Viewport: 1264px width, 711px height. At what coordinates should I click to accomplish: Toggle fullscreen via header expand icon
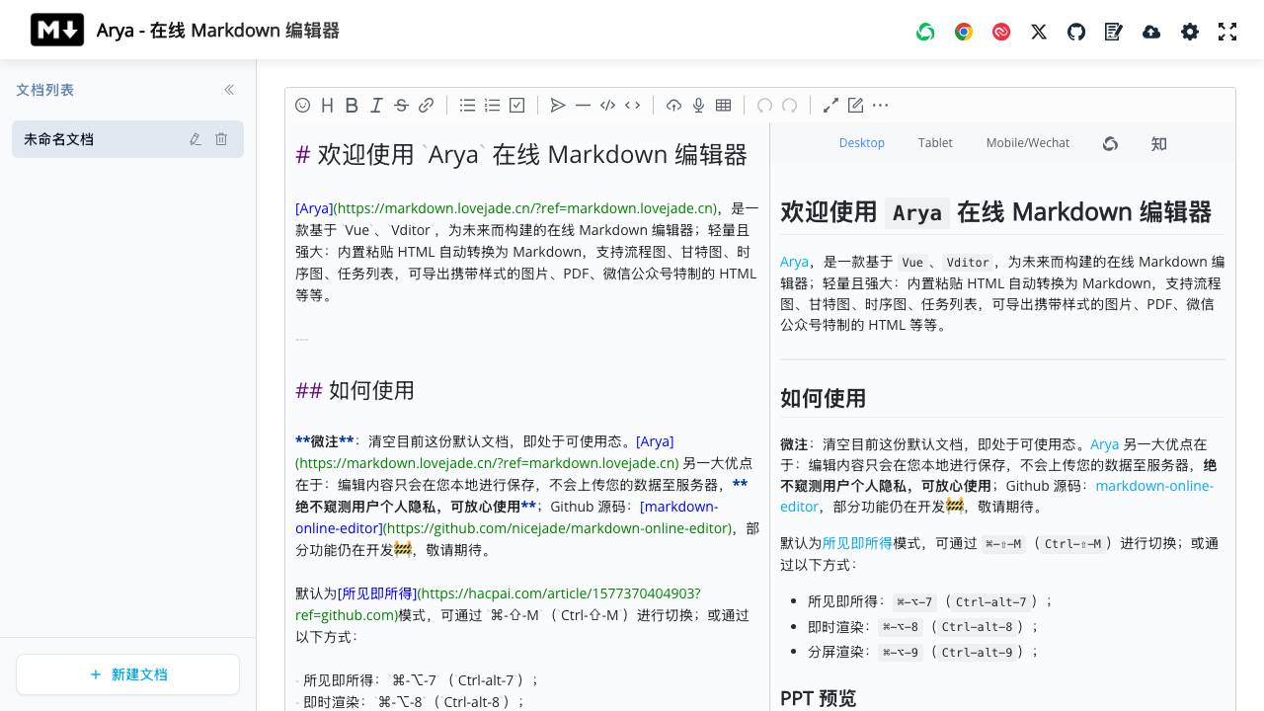[x=1227, y=32]
